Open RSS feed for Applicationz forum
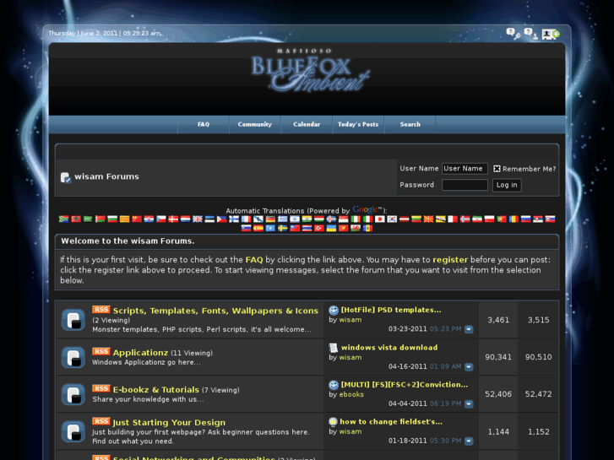The image size is (614, 460). point(101,351)
